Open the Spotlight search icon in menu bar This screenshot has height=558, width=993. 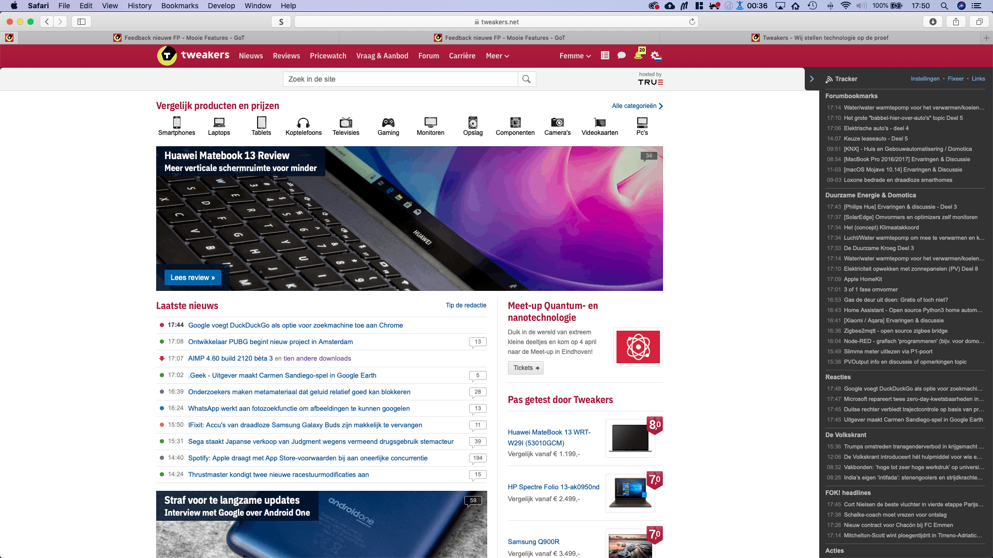(x=944, y=6)
